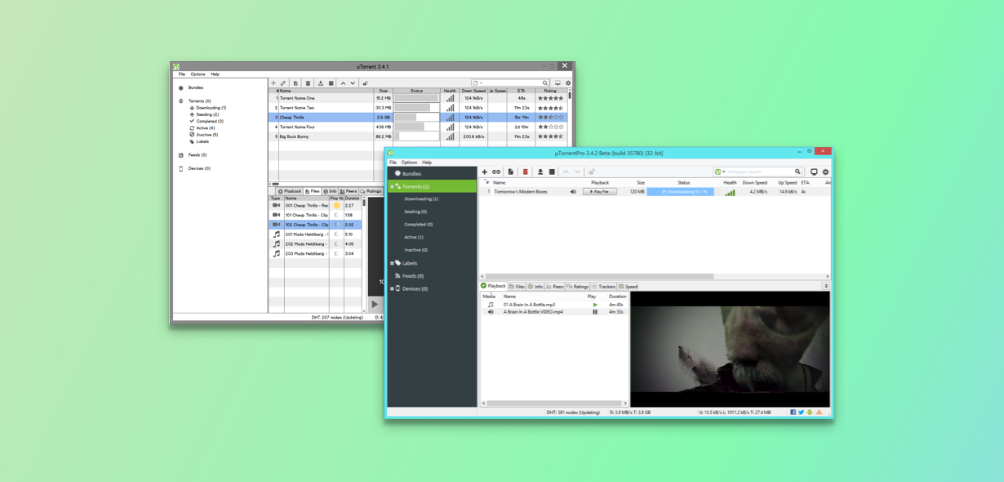Viewport: 1004px width, 482px height.
Task: Click Twitter icon in uTorrentPro status bar
Action: 802,413
